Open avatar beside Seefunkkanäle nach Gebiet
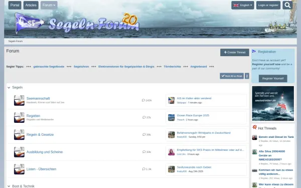The height and width of the screenshot is (188, 301). [172, 169]
